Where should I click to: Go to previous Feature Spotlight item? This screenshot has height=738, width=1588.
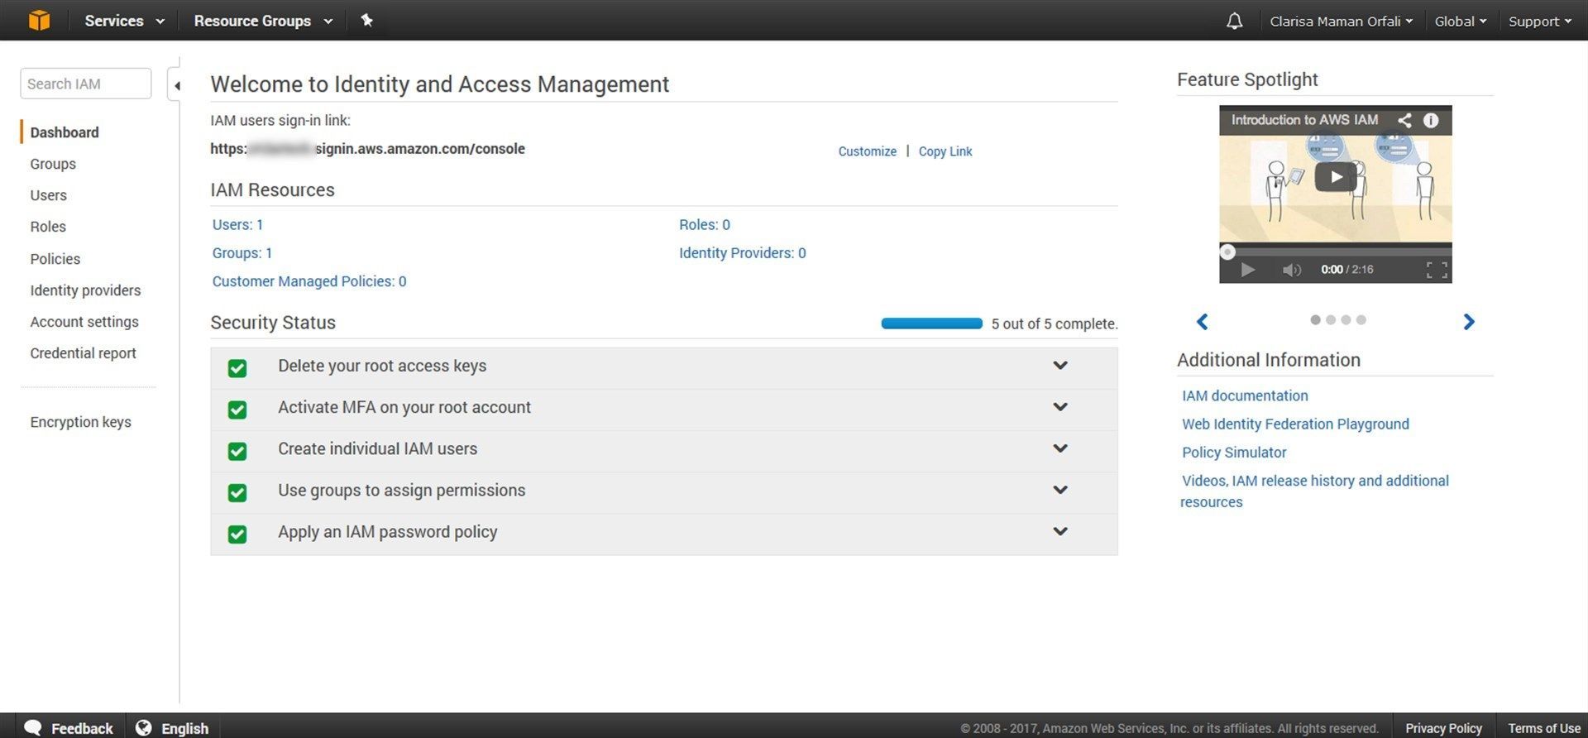(1203, 322)
